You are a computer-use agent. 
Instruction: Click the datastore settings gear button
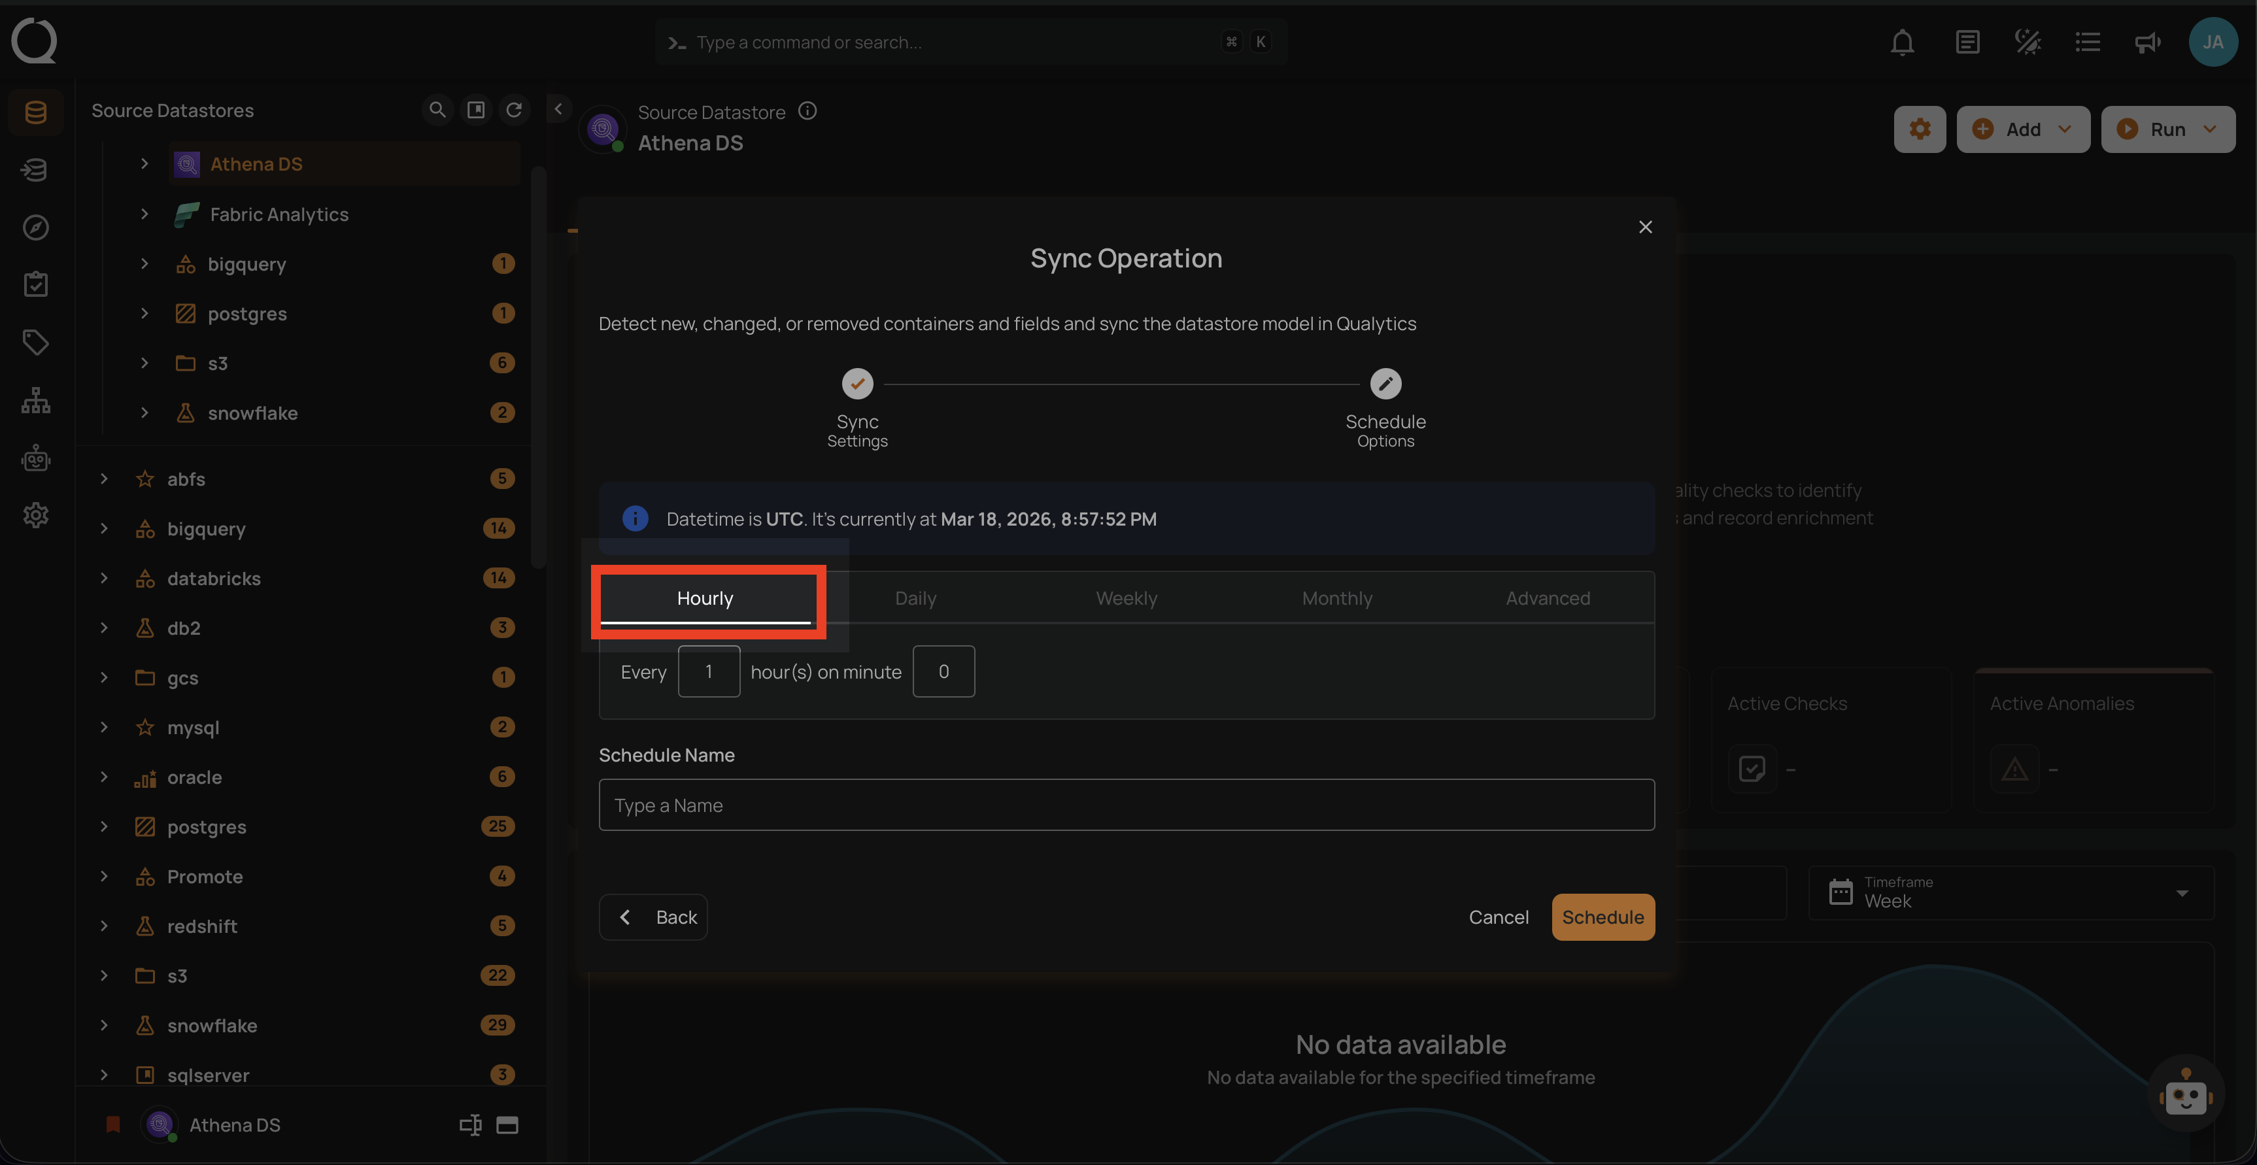[x=1920, y=129]
